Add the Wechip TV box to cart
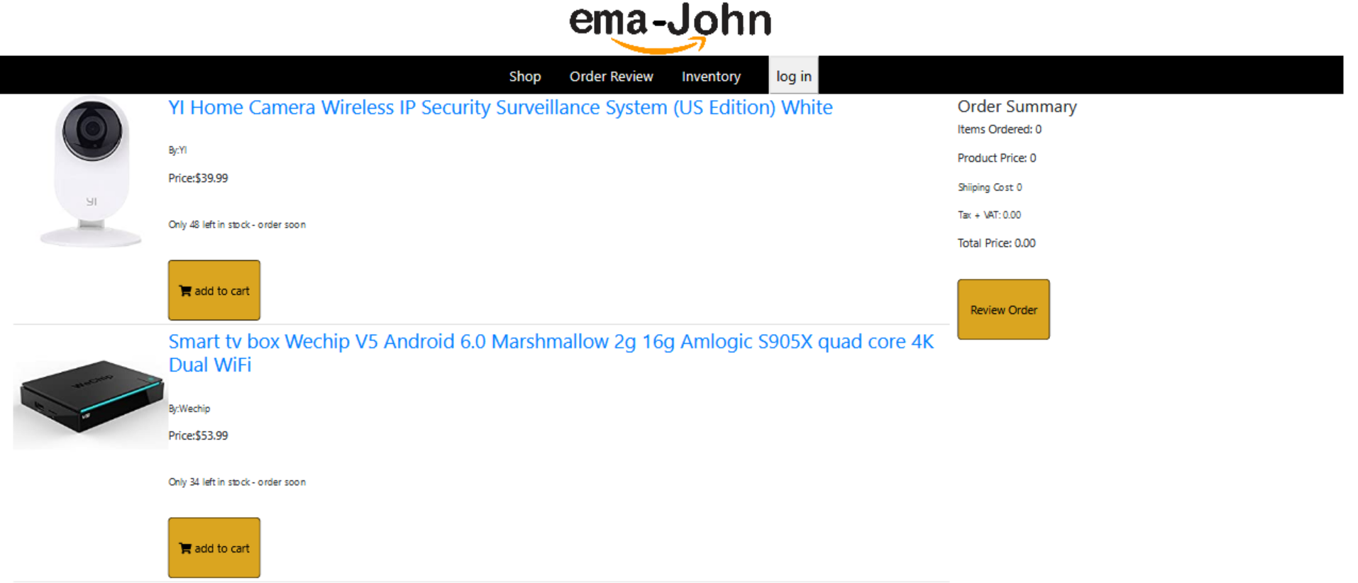This screenshot has width=1358, height=583. (x=214, y=548)
